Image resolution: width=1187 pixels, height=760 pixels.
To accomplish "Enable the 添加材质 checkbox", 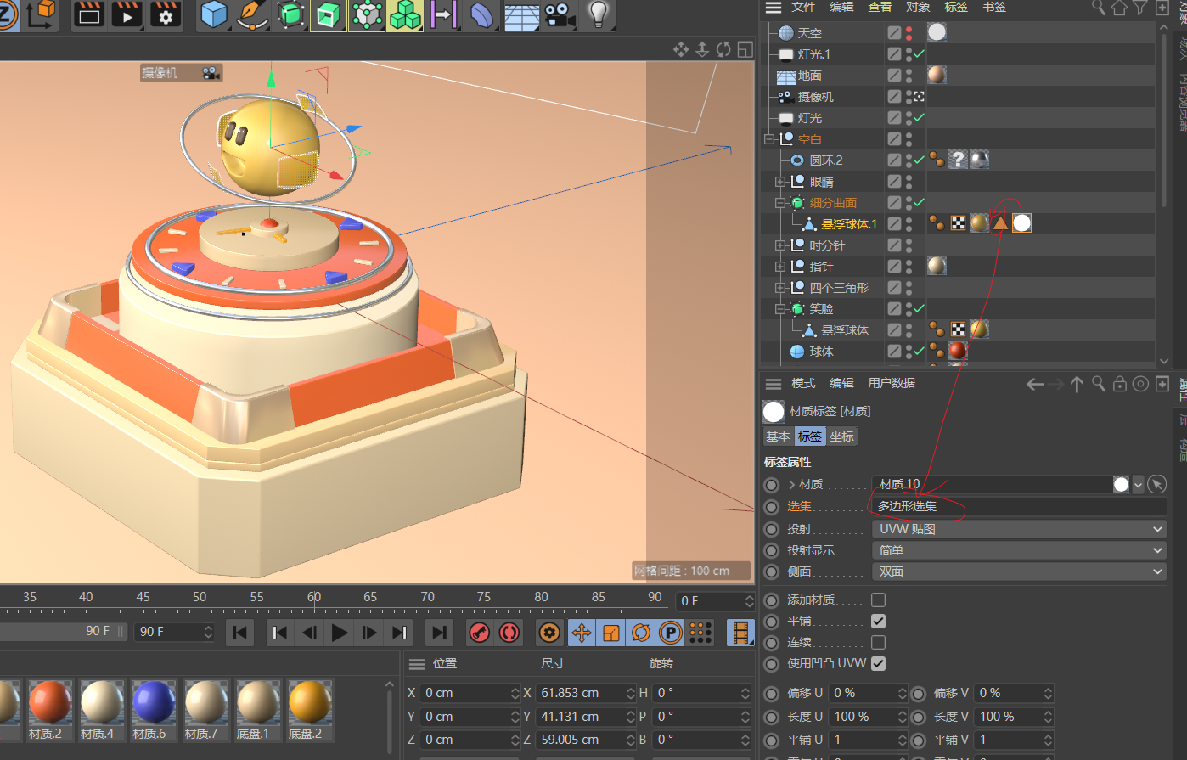I will tap(878, 600).
